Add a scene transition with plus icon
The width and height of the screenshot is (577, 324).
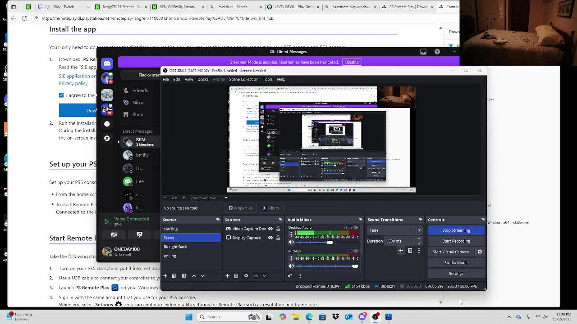coord(400,251)
